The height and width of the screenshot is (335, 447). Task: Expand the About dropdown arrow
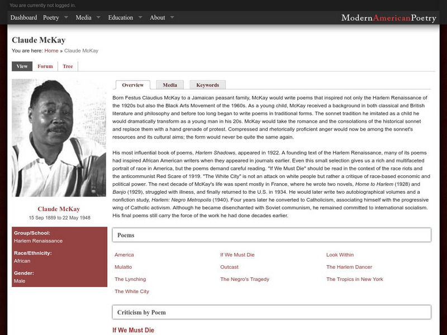172,17
